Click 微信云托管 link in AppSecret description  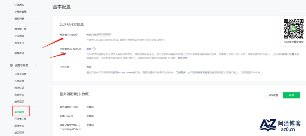click(288, 54)
